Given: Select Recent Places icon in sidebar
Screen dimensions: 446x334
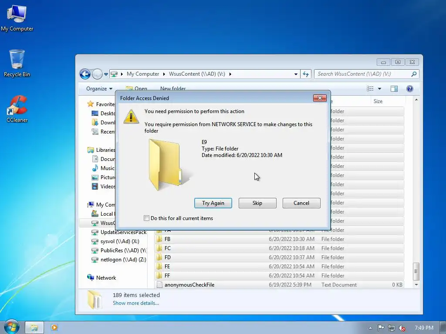Looking at the screenshot, I should 95,131.
